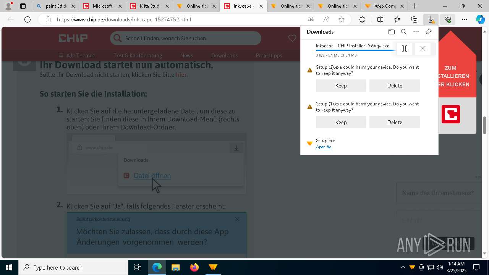Close the Inkscape tab

point(261,6)
